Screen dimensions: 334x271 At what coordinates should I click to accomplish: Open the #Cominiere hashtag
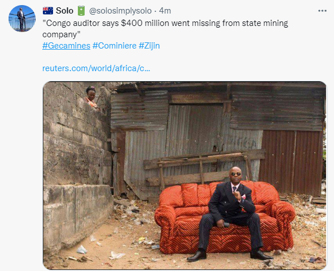pyautogui.click(x=115, y=46)
